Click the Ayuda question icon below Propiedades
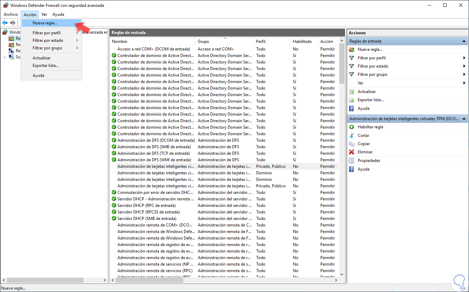This screenshot has height=292, width=469. click(x=352, y=169)
